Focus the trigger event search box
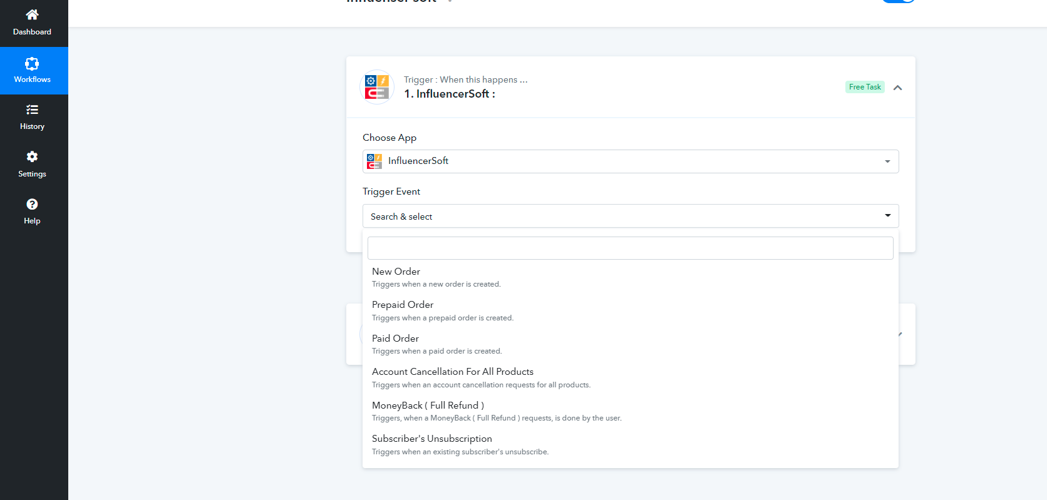 (x=631, y=248)
